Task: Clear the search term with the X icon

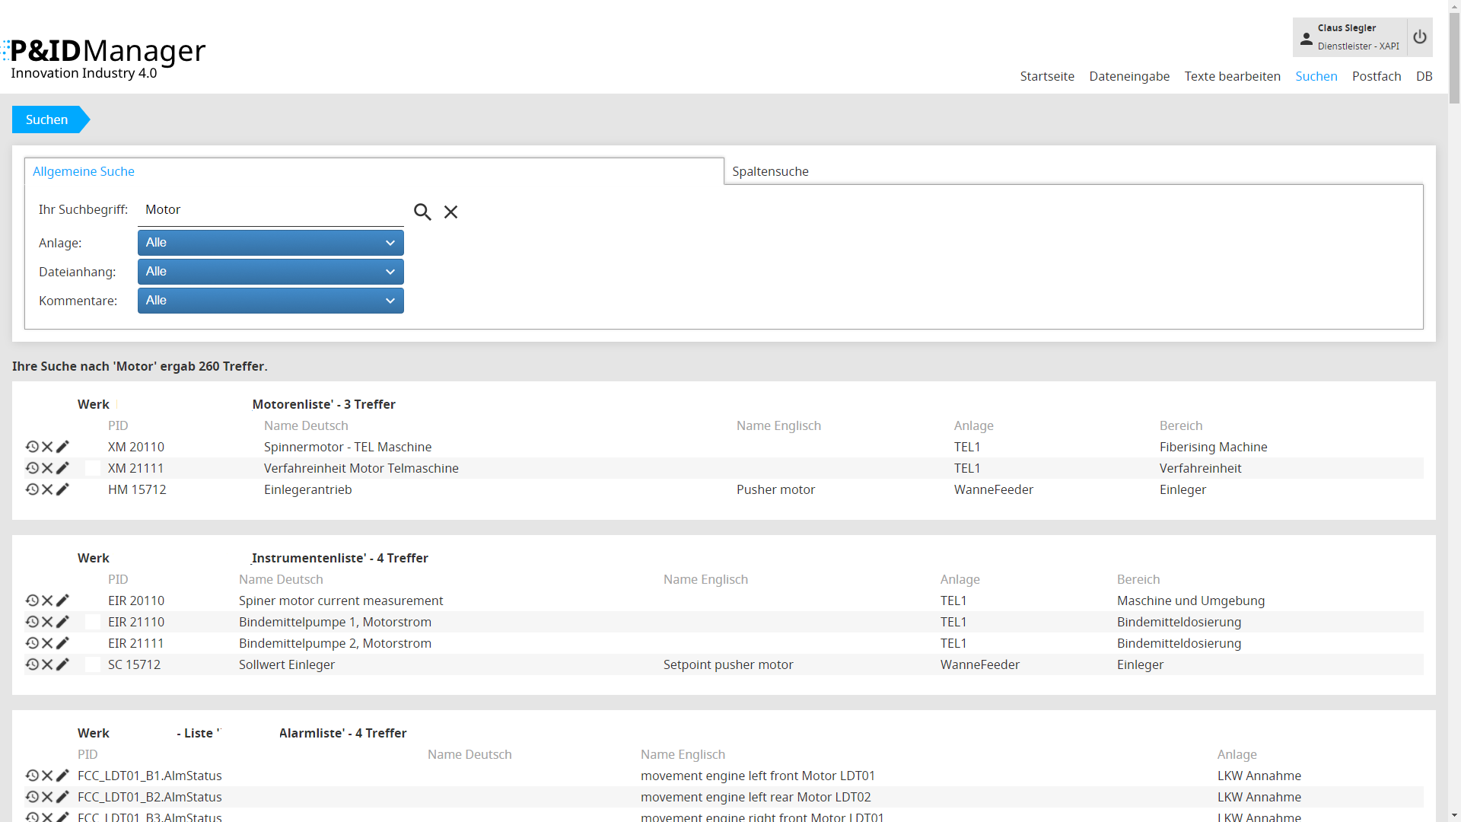Action: pyautogui.click(x=451, y=212)
